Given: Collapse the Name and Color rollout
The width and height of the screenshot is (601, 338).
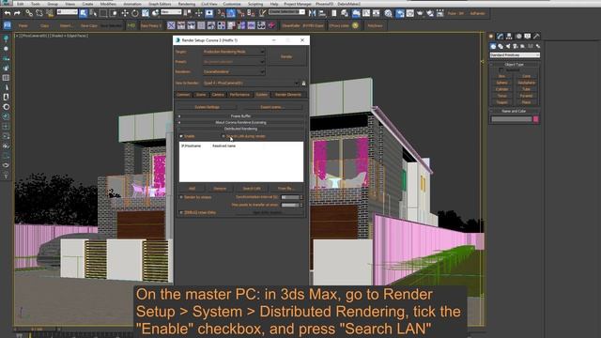Looking at the screenshot, I should (514, 111).
